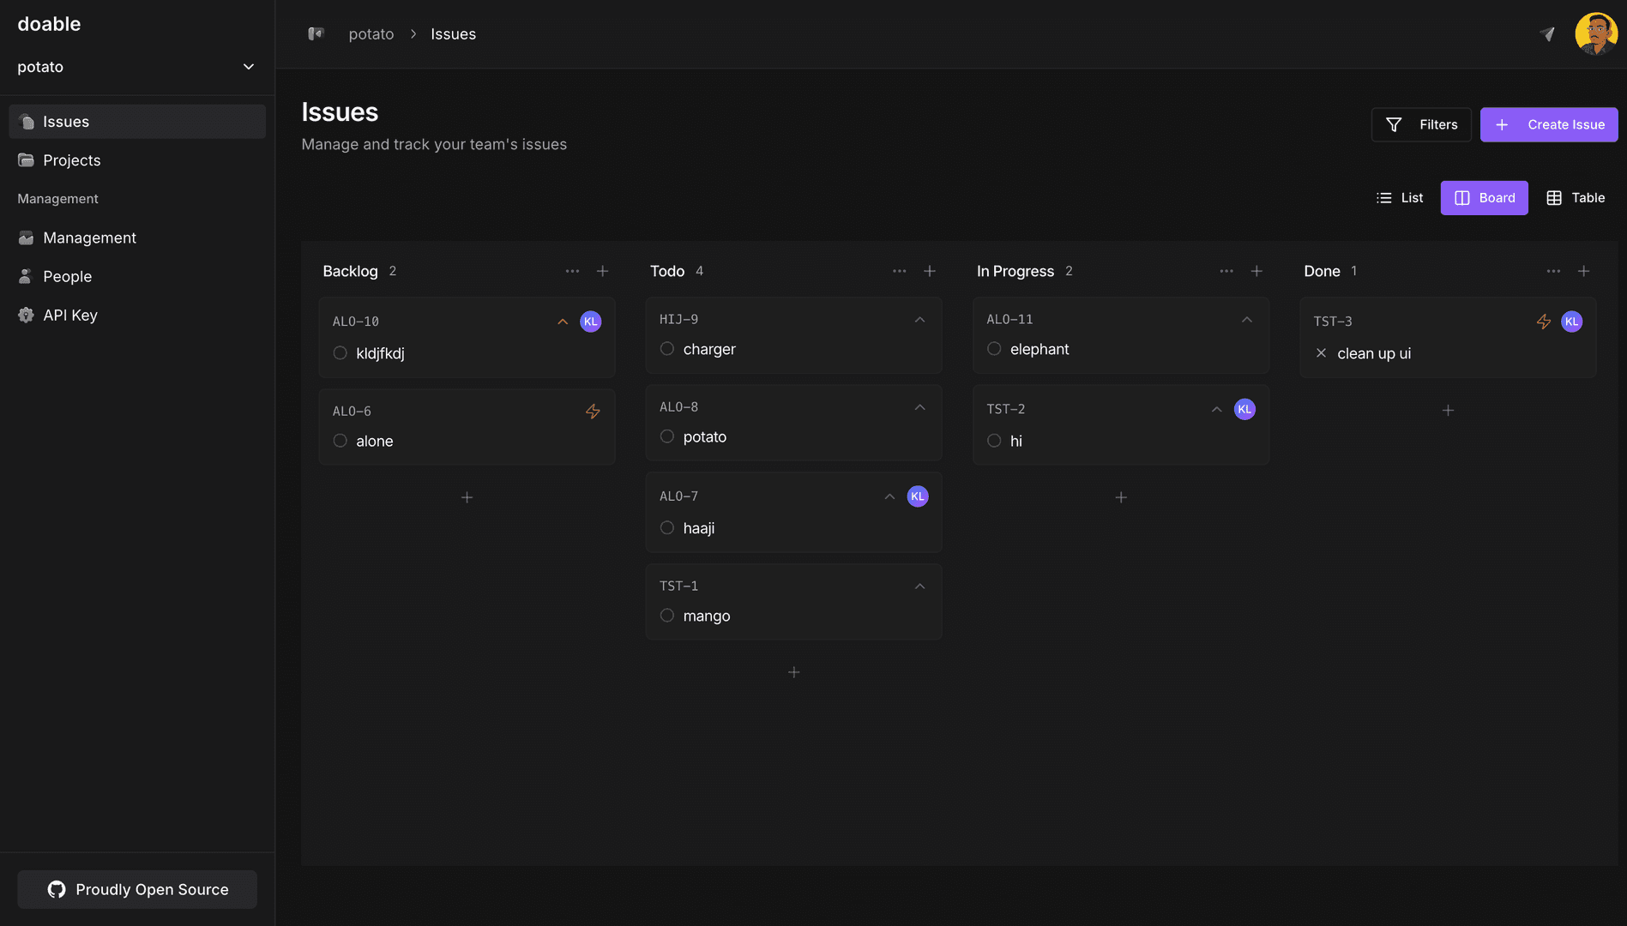The image size is (1627, 926).
Task: Open the user profile avatar
Action: pyautogui.click(x=1595, y=34)
